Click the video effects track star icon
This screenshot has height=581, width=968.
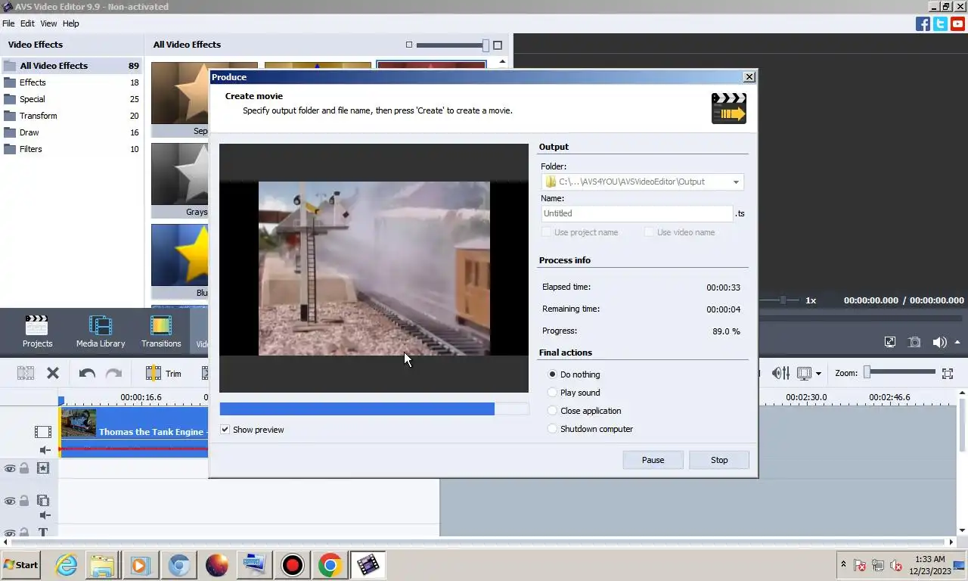coord(43,468)
